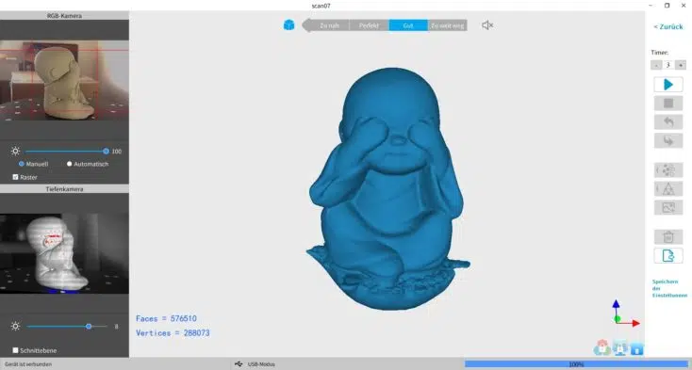Viewport: 692px width, 370px height.
Task: Open the point cloud processing icon
Action: (x=668, y=170)
